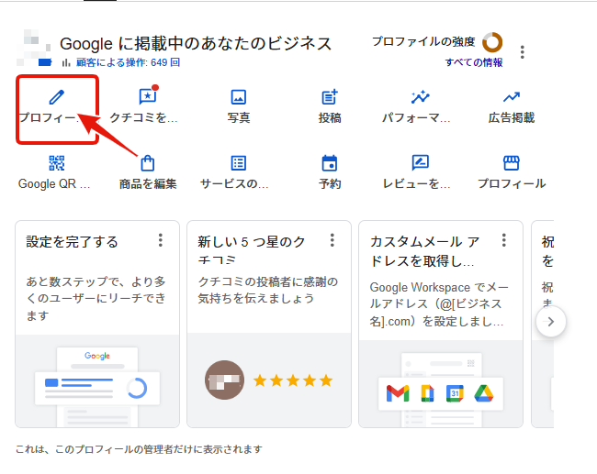The width and height of the screenshot is (597, 474).
Task: Open the サービス list icon
Action: click(x=239, y=163)
